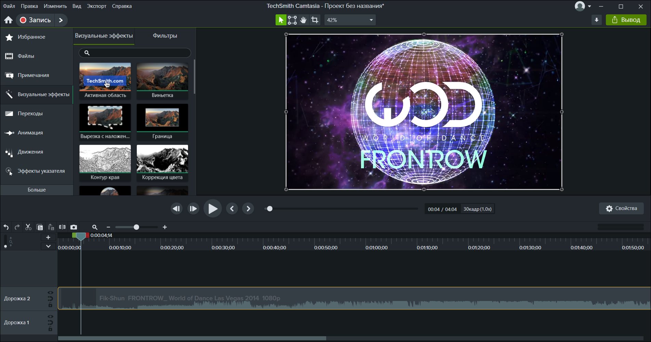The width and height of the screenshot is (651, 342).
Task: Toggle visibility eye of Дорожка 1
Action: click(50, 317)
